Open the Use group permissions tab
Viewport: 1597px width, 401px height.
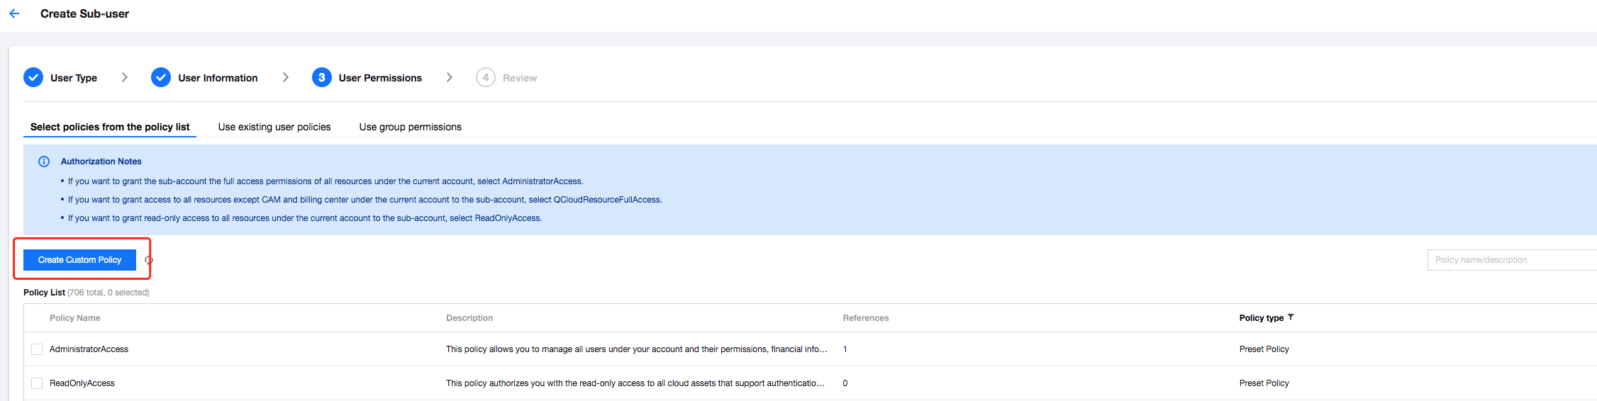[410, 127]
